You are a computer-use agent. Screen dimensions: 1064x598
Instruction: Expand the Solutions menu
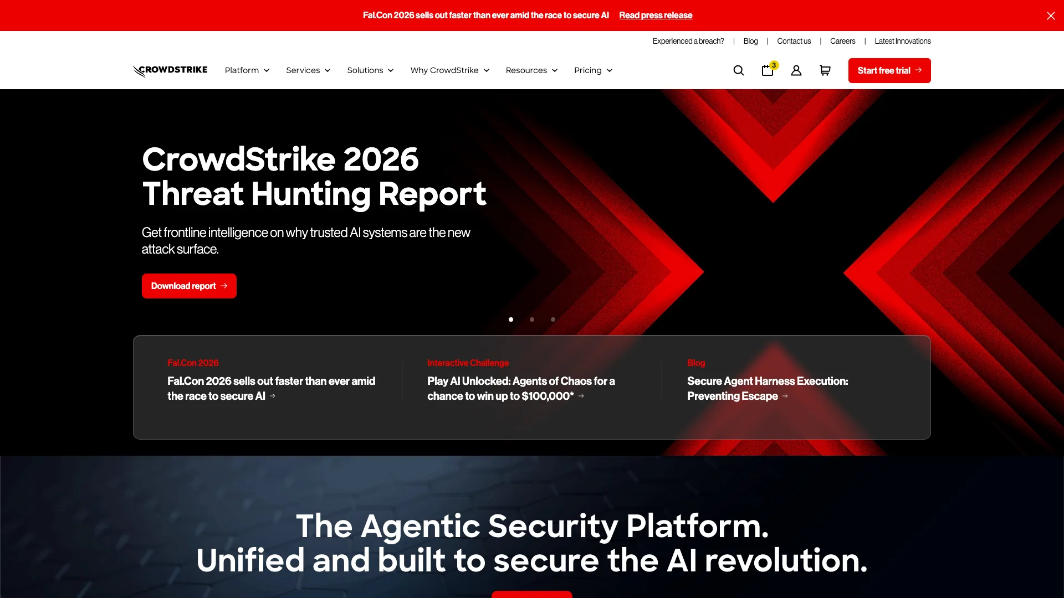[x=370, y=70]
